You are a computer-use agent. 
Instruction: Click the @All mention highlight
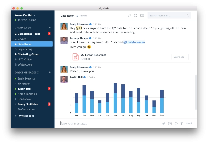[x=79, y=28]
